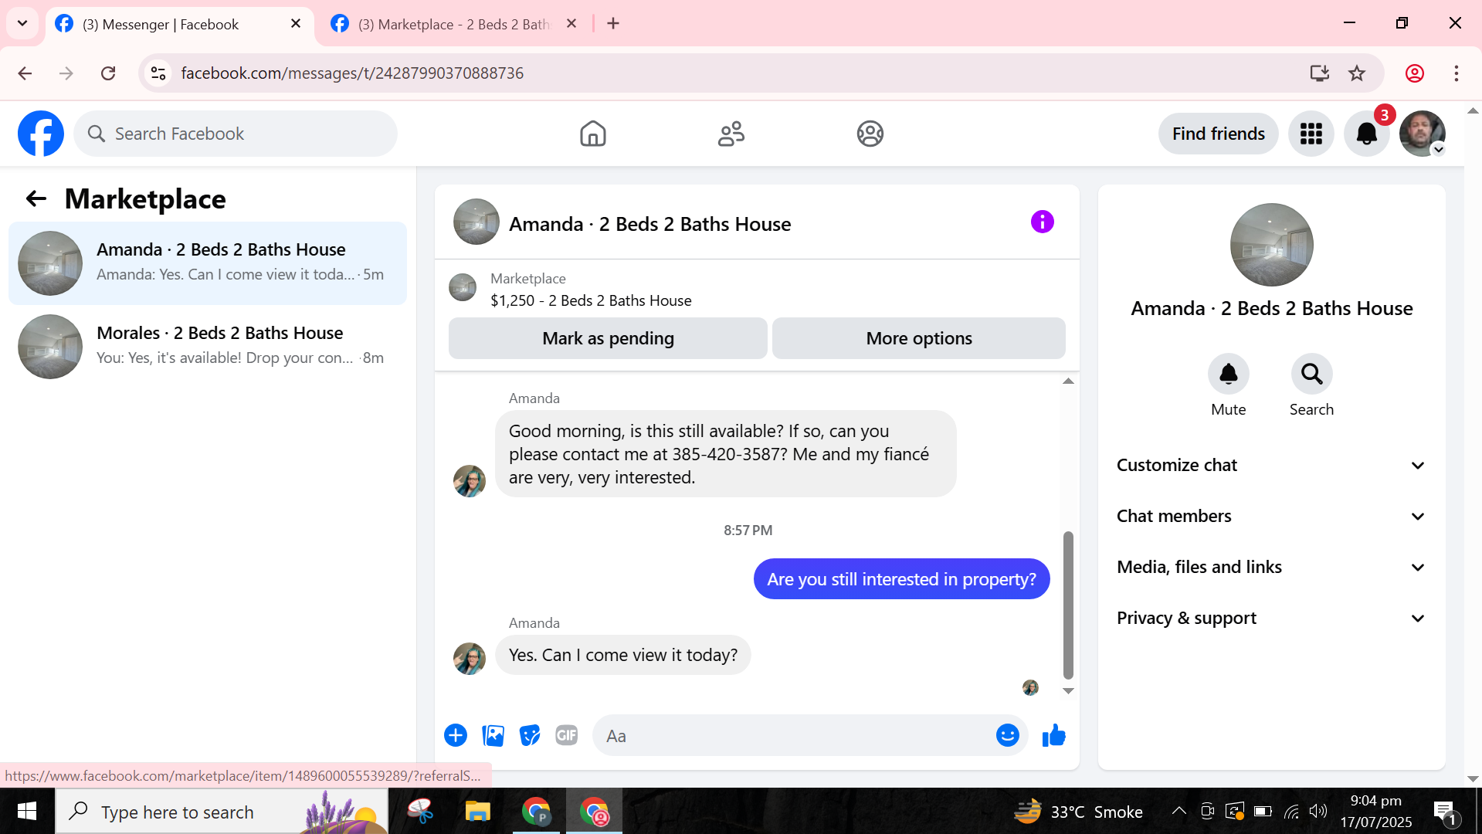Image resolution: width=1482 pixels, height=834 pixels.
Task: Open a new browser tab
Action: point(613,23)
